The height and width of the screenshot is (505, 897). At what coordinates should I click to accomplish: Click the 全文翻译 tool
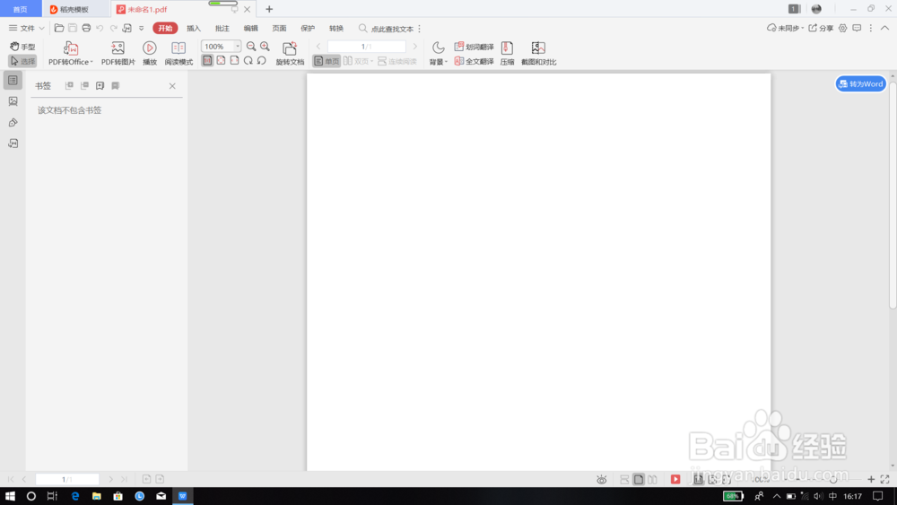(474, 61)
